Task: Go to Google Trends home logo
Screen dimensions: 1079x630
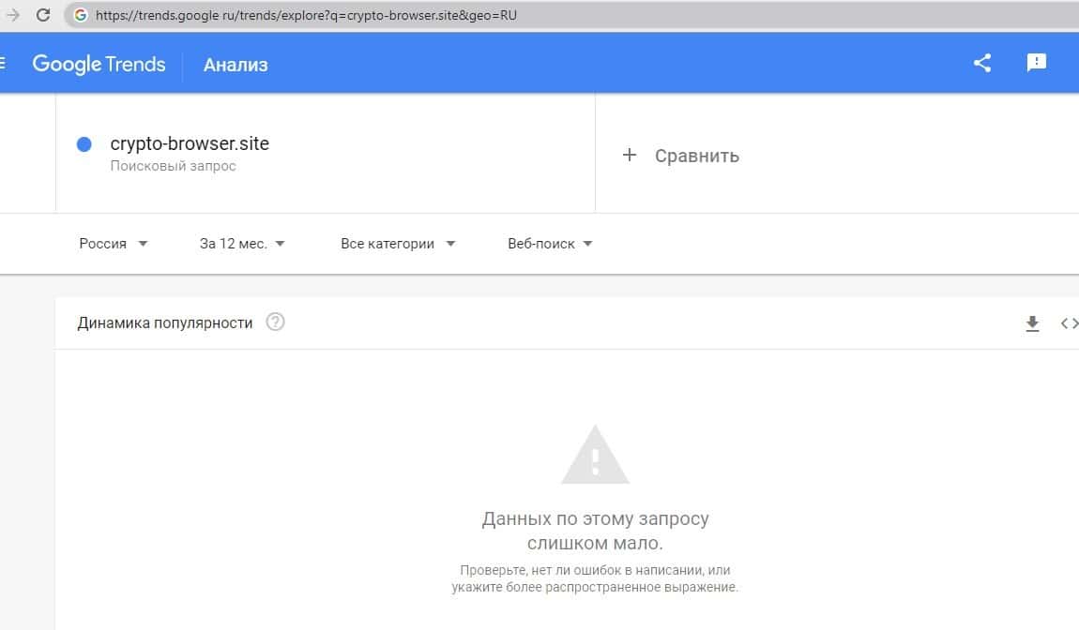Action: (99, 64)
